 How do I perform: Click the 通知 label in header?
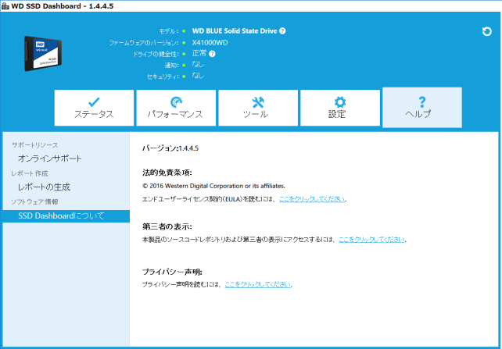[171, 66]
